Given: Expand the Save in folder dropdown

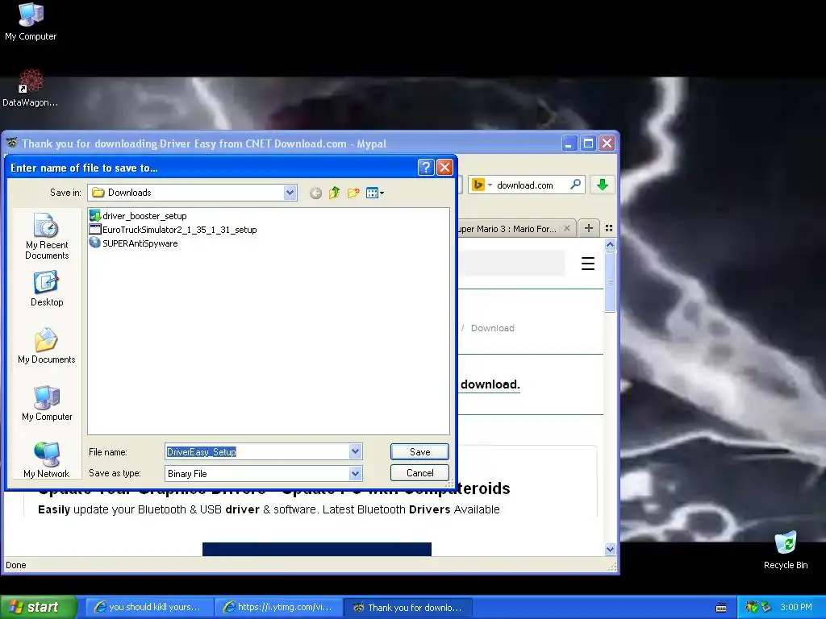Looking at the screenshot, I should pos(290,193).
